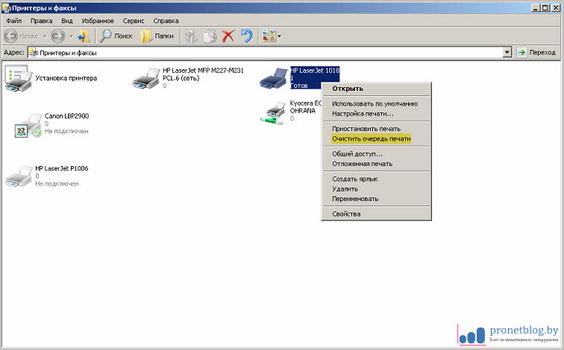Click the Переход go button
564x350 pixels.
[x=537, y=53]
